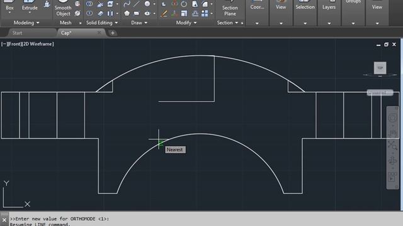Open a new drawing tab with plus
Screen dimensions: 403x226
113,33
